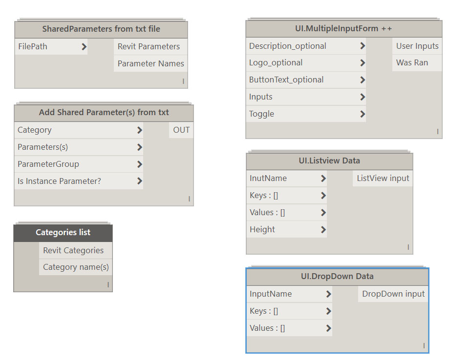Image resolution: width=451 pixels, height=362 pixels.
Task: Click the Inputs port arrow on UI.MultipleInputForm
Action: [x=363, y=97]
